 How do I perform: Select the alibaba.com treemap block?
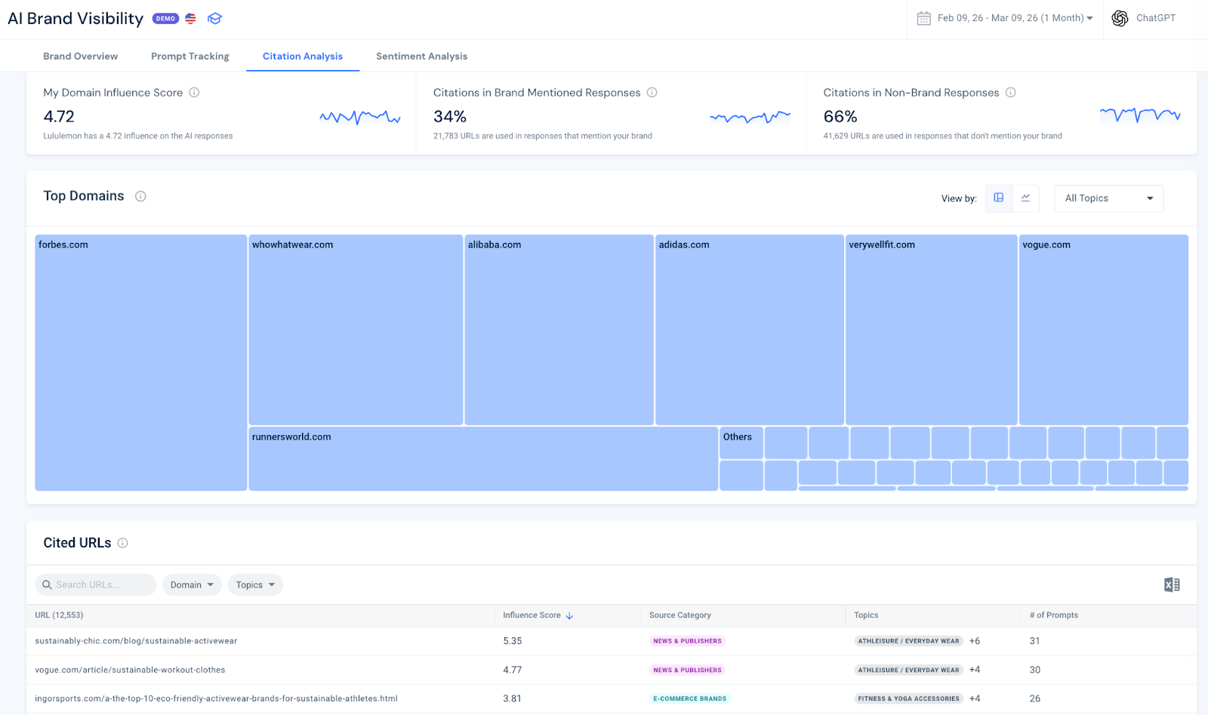[x=559, y=330]
